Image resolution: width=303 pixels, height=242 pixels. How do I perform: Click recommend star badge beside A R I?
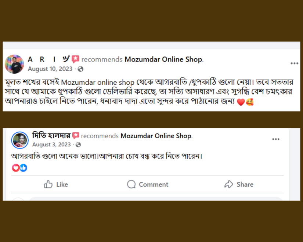coord(75,59)
